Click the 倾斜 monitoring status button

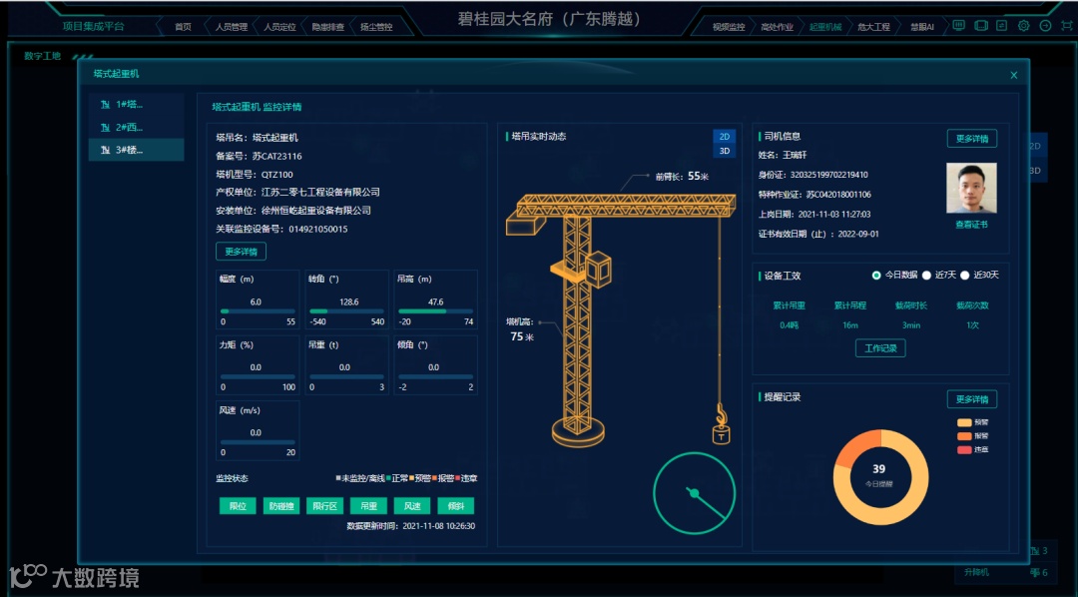[456, 506]
